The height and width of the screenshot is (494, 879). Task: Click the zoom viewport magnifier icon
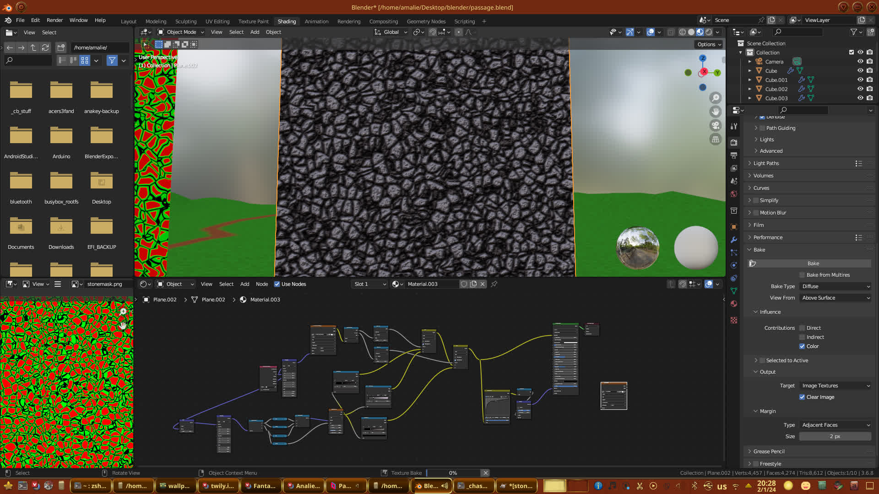(715, 98)
